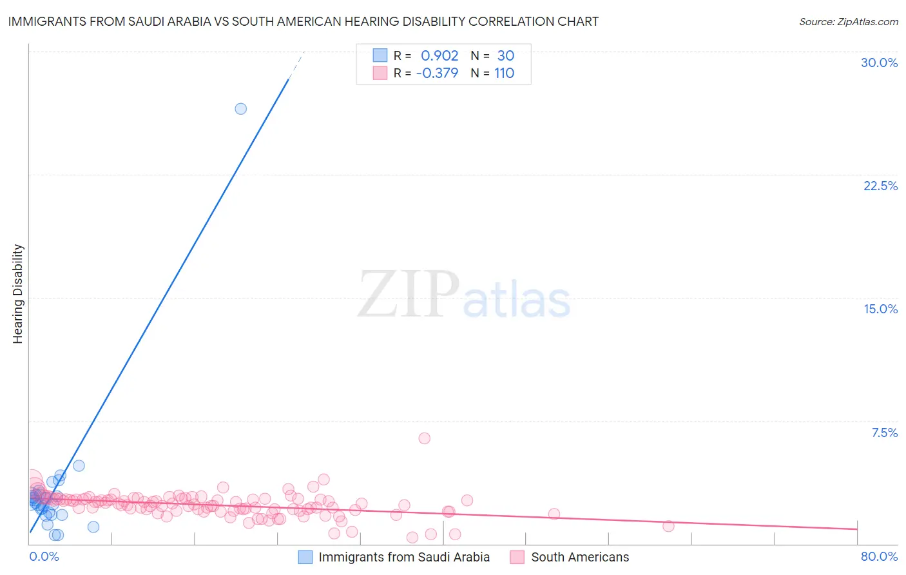This screenshot has height=575, width=906.
Task: Select the South Americans legend label
Action: coord(580,557)
